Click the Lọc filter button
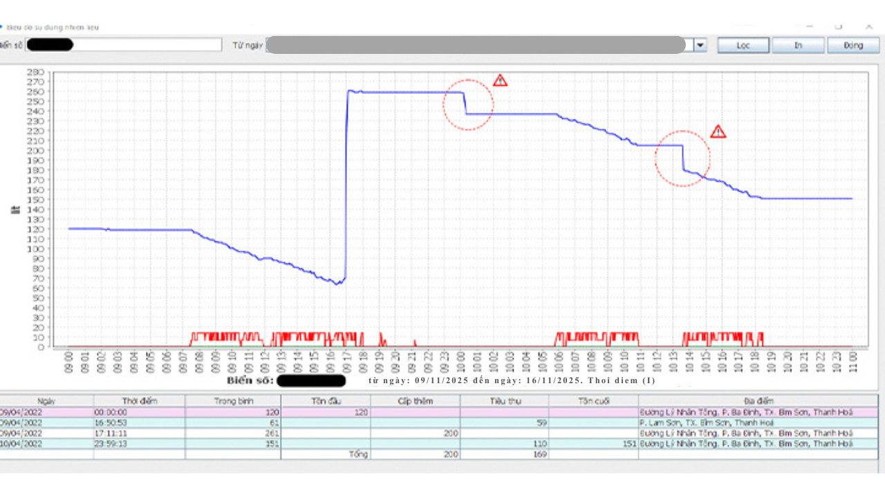Screen dimensions: 885x498 point(743,45)
